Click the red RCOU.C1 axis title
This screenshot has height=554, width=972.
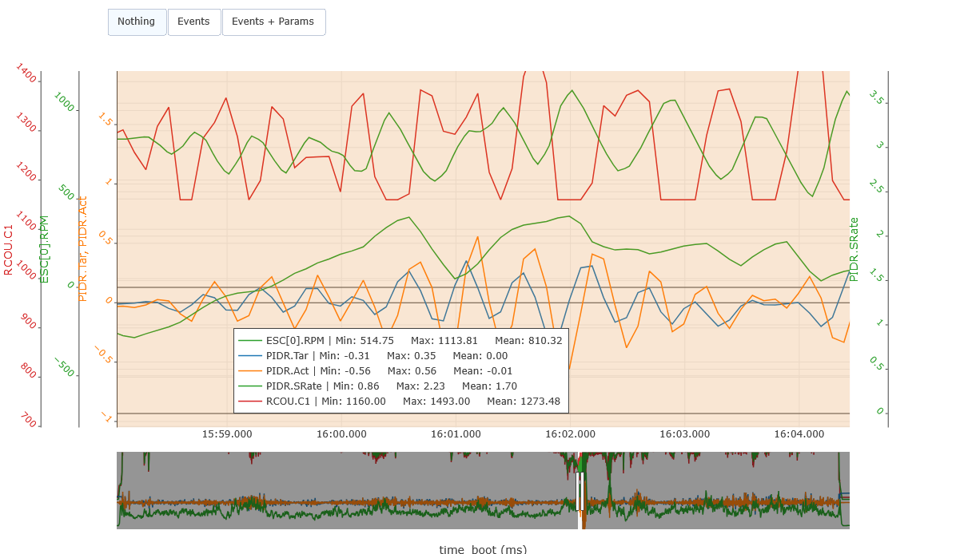click(x=9, y=250)
